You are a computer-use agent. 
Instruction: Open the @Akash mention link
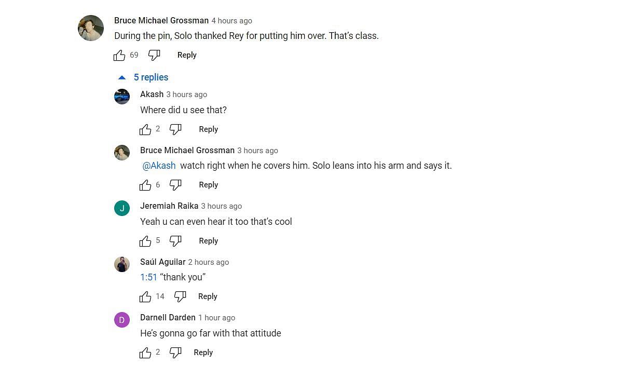tap(159, 166)
